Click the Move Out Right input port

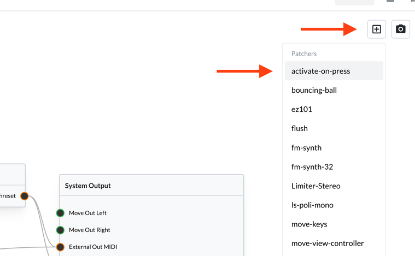pyautogui.click(x=60, y=230)
